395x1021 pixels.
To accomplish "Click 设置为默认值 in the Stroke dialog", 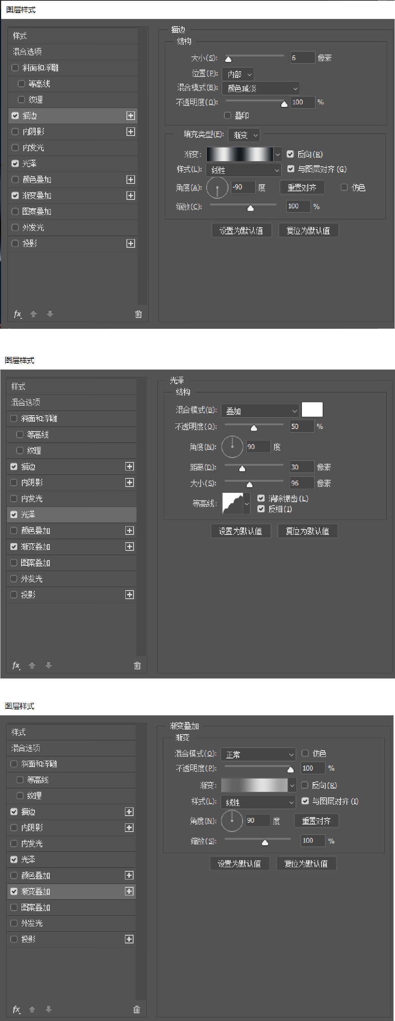I will tap(241, 230).
